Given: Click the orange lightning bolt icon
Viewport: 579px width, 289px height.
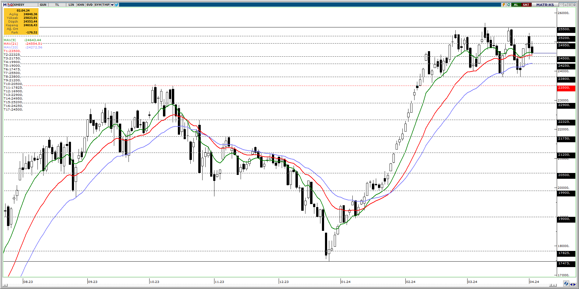Looking at the screenshot, I should (503, 5).
